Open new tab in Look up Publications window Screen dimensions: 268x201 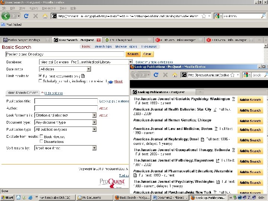pyautogui.click(x=200, y=92)
